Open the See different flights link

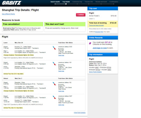8,14
